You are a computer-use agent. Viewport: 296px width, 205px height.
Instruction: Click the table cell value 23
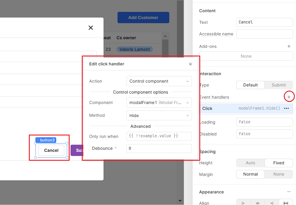pos(108,49)
